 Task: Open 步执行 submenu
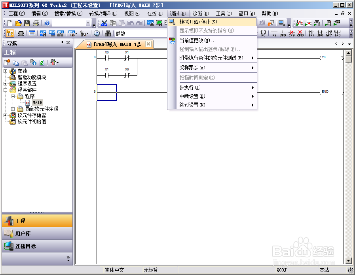[x=212, y=87]
